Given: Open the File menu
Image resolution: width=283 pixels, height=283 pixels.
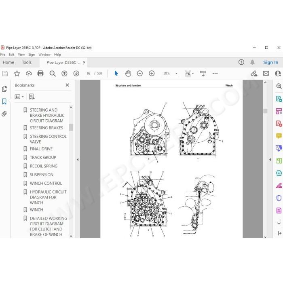Looking at the screenshot, I should coord(3,55).
